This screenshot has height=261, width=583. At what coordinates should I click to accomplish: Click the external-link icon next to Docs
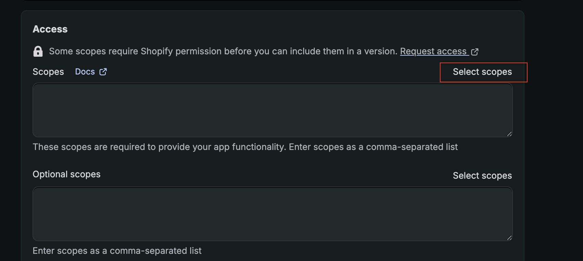coord(103,71)
